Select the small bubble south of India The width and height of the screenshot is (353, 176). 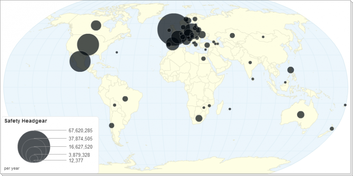pyautogui.click(x=253, y=79)
